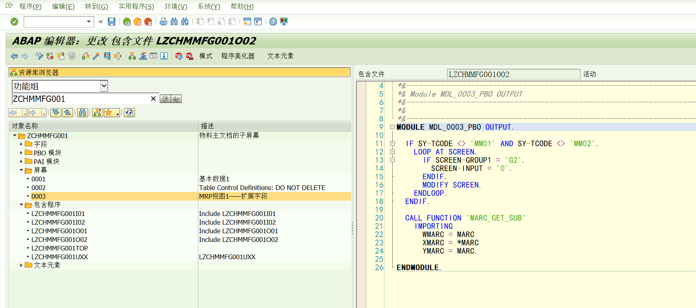Screen dimensions: 696x308
Task: Click the Create New Session icon
Action: 247,22
